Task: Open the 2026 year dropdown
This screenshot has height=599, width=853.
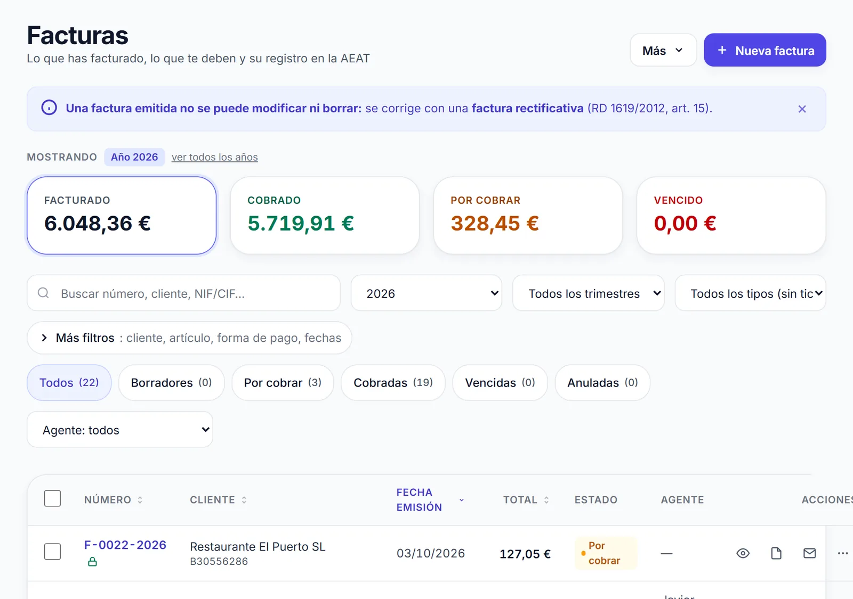Action: pyautogui.click(x=426, y=293)
